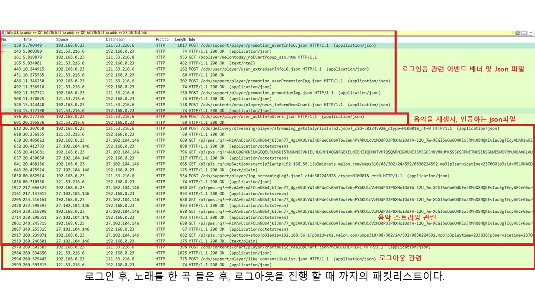Image resolution: width=535 pixels, height=301 pixels.
Task: Select packet 139 POST promotion_eventInfo6.json
Action: pos(267,45)
